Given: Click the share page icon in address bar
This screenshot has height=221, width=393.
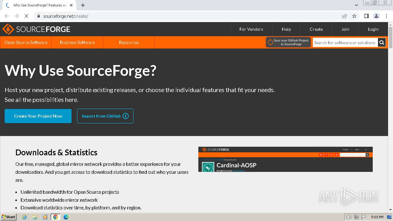Looking at the screenshot, I should (344, 16).
